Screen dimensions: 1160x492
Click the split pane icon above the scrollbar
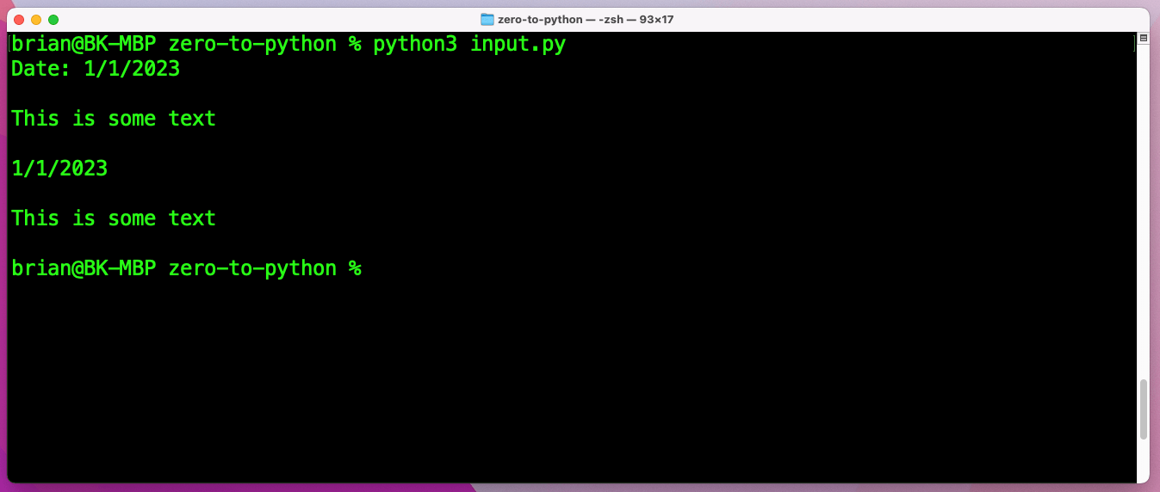(x=1143, y=39)
